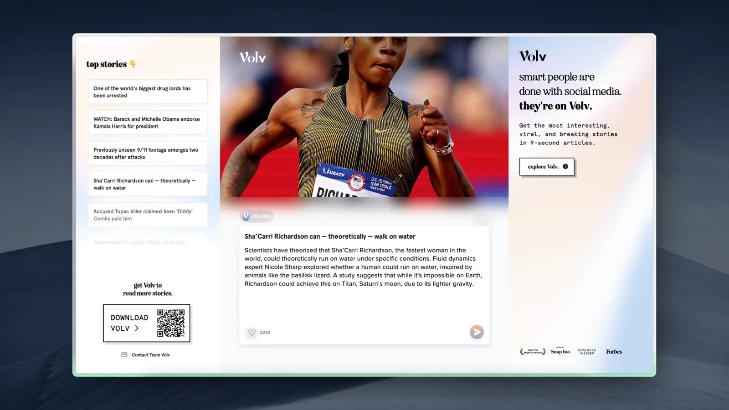The height and width of the screenshot is (410, 729).
Task: Click the DOWNLOAD VOLV text
Action: pos(129,323)
